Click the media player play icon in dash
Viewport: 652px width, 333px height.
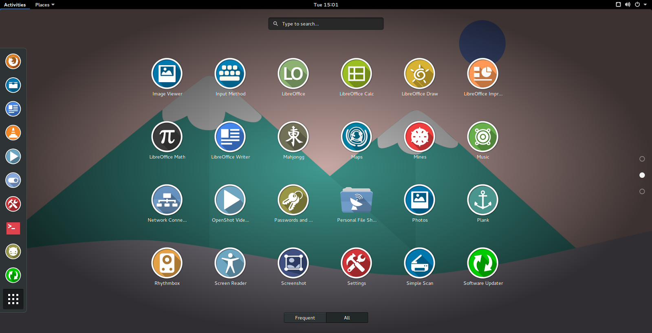coord(13,156)
